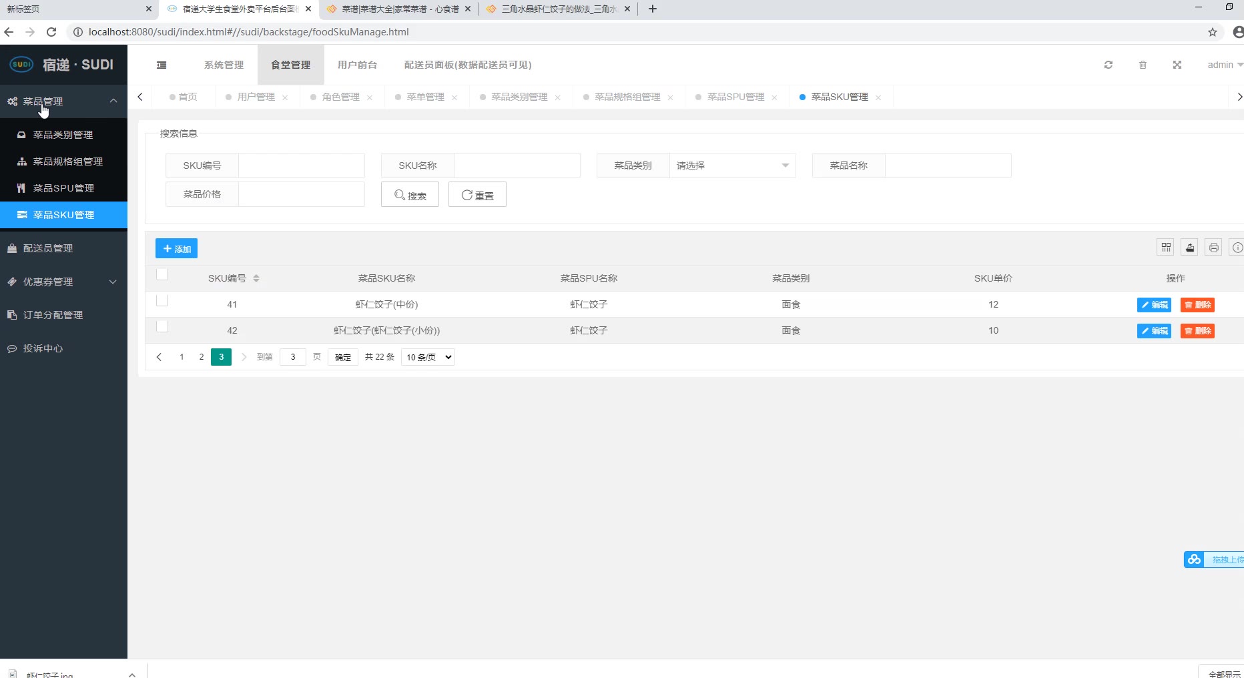Click browser reload button
The height and width of the screenshot is (678, 1244).
(51, 32)
